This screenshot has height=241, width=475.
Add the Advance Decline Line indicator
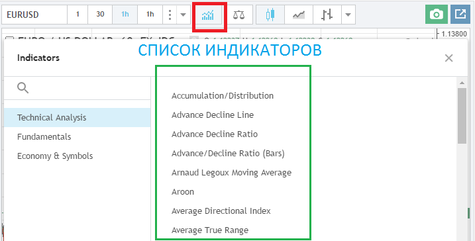point(213,115)
